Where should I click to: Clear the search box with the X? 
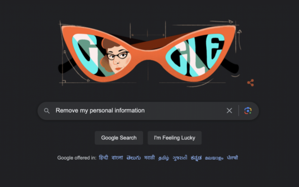[x=229, y=110]
